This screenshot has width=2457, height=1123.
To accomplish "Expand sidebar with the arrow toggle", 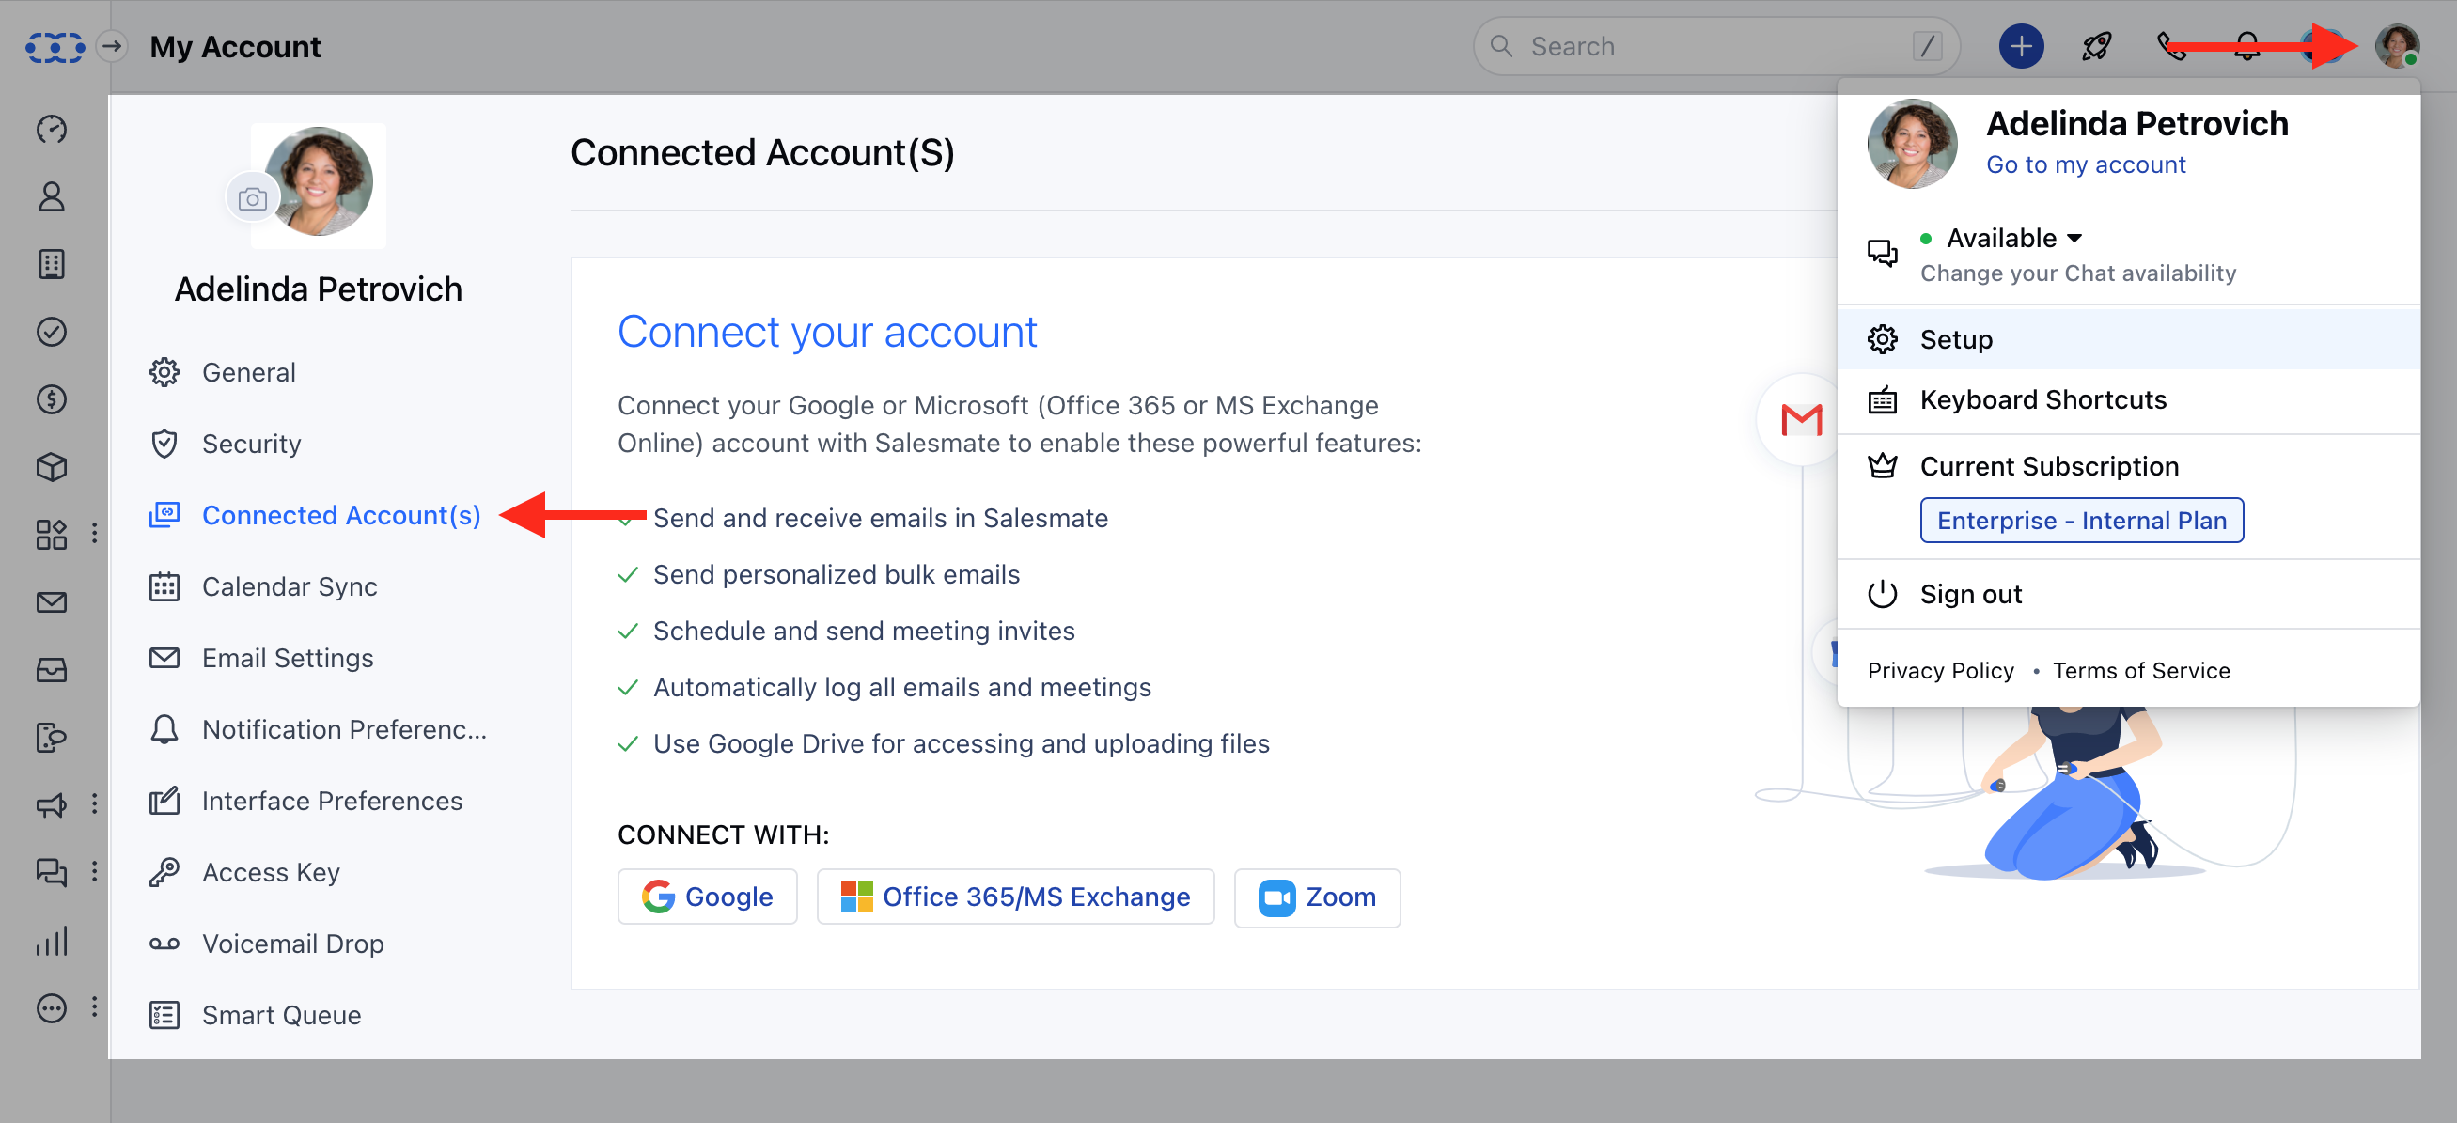I will (113, 46).
